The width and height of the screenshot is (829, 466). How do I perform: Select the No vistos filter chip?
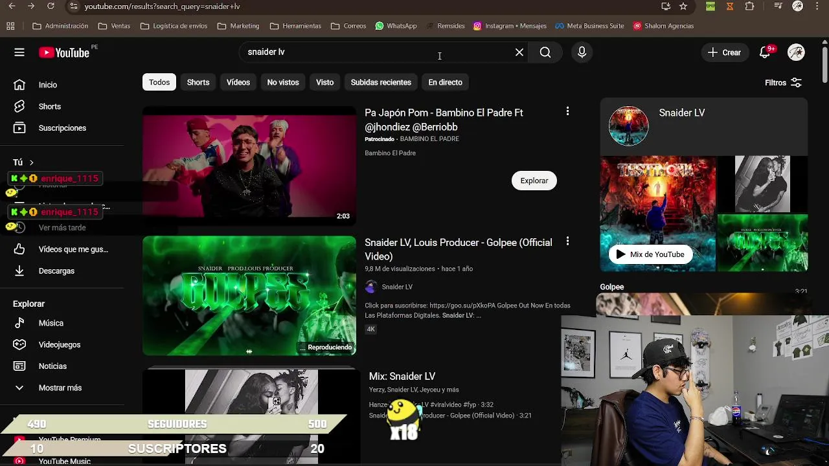283,82
